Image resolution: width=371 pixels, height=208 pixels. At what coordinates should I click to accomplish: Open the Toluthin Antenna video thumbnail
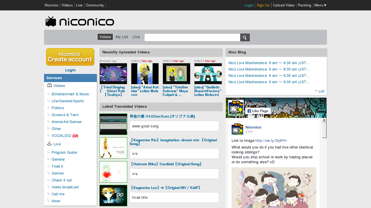[x=177, y=74]
